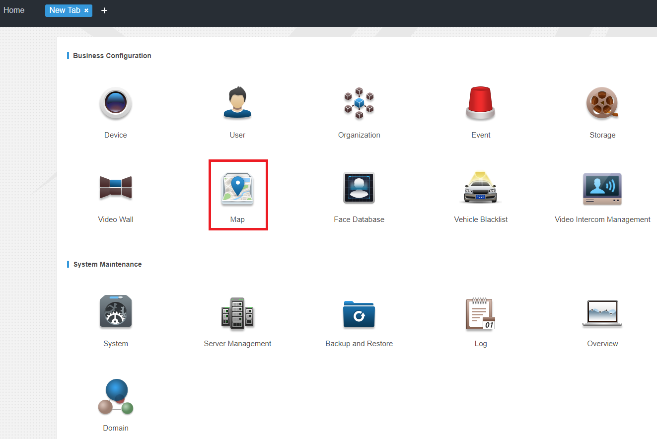Close the New Tab tab
657x439 pixels.
[x=86, y=10]
